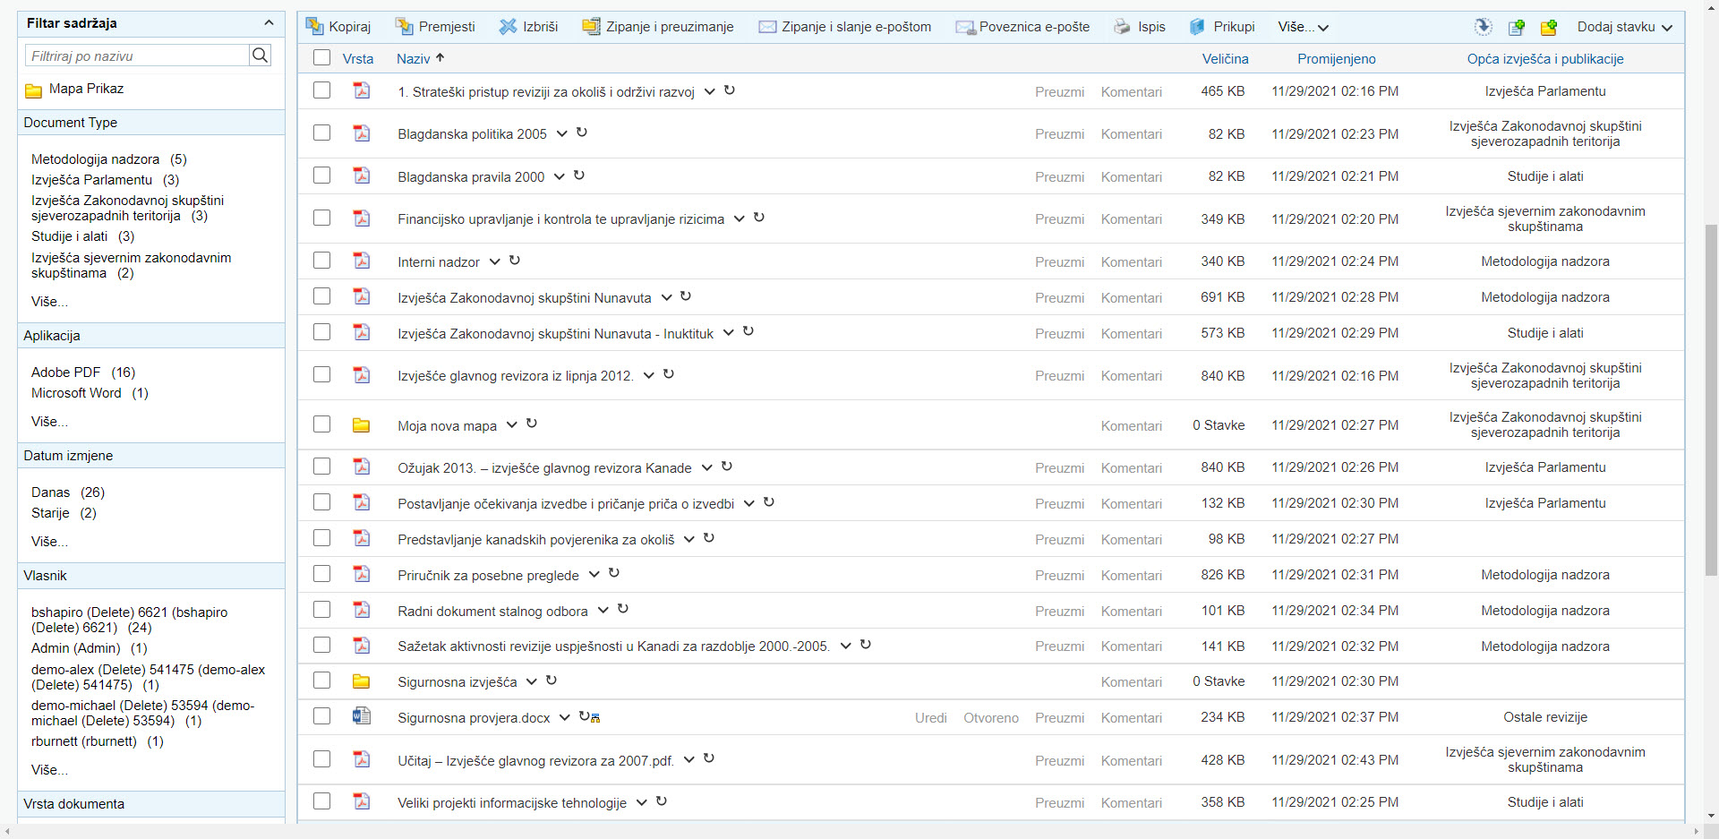This screenshot has width=1719, height=839.
Task: Click the Izbriši delete X icon
Action: click(508, 27)
